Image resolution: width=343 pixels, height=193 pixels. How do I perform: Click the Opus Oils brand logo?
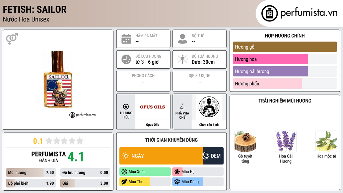tap(152, 107)
